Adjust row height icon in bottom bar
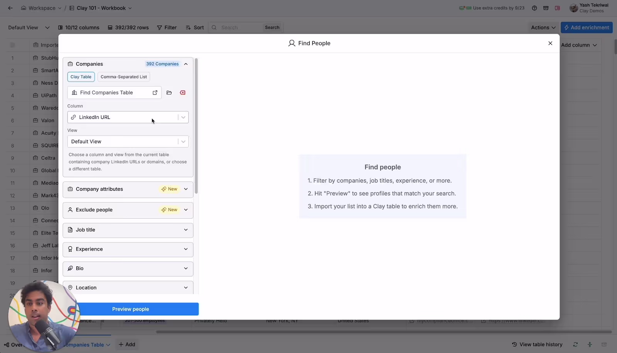The width and height of the screenshot is (617, 353). (x=590, y=345)
